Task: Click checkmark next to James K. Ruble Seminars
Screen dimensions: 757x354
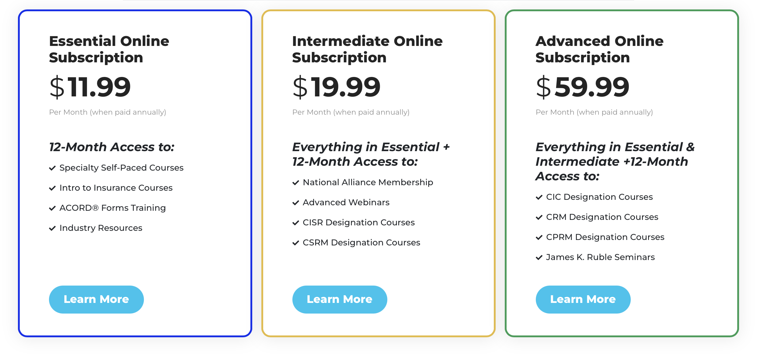Action: pyautogui.click(x=539, y=257)
